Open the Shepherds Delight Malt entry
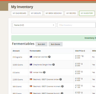The image size is (96, 94). pos(43,65)
